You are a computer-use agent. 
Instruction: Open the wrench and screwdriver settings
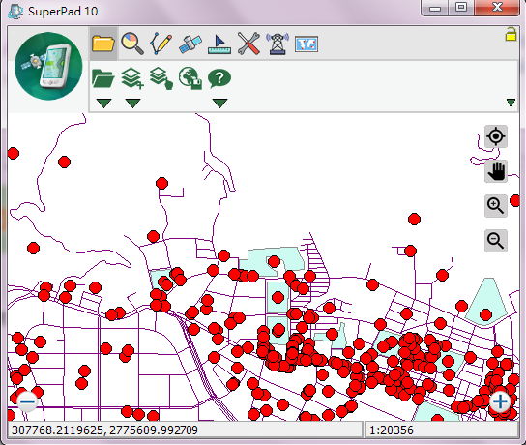[248, 44]
